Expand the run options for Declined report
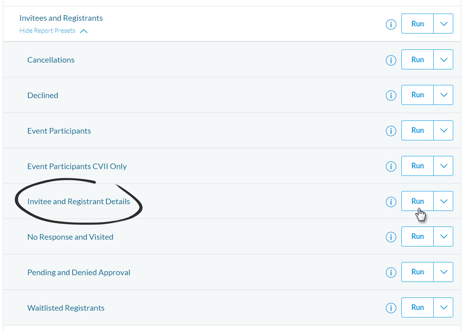The width and height of the screenshot is (466, 331). (443, 95)
